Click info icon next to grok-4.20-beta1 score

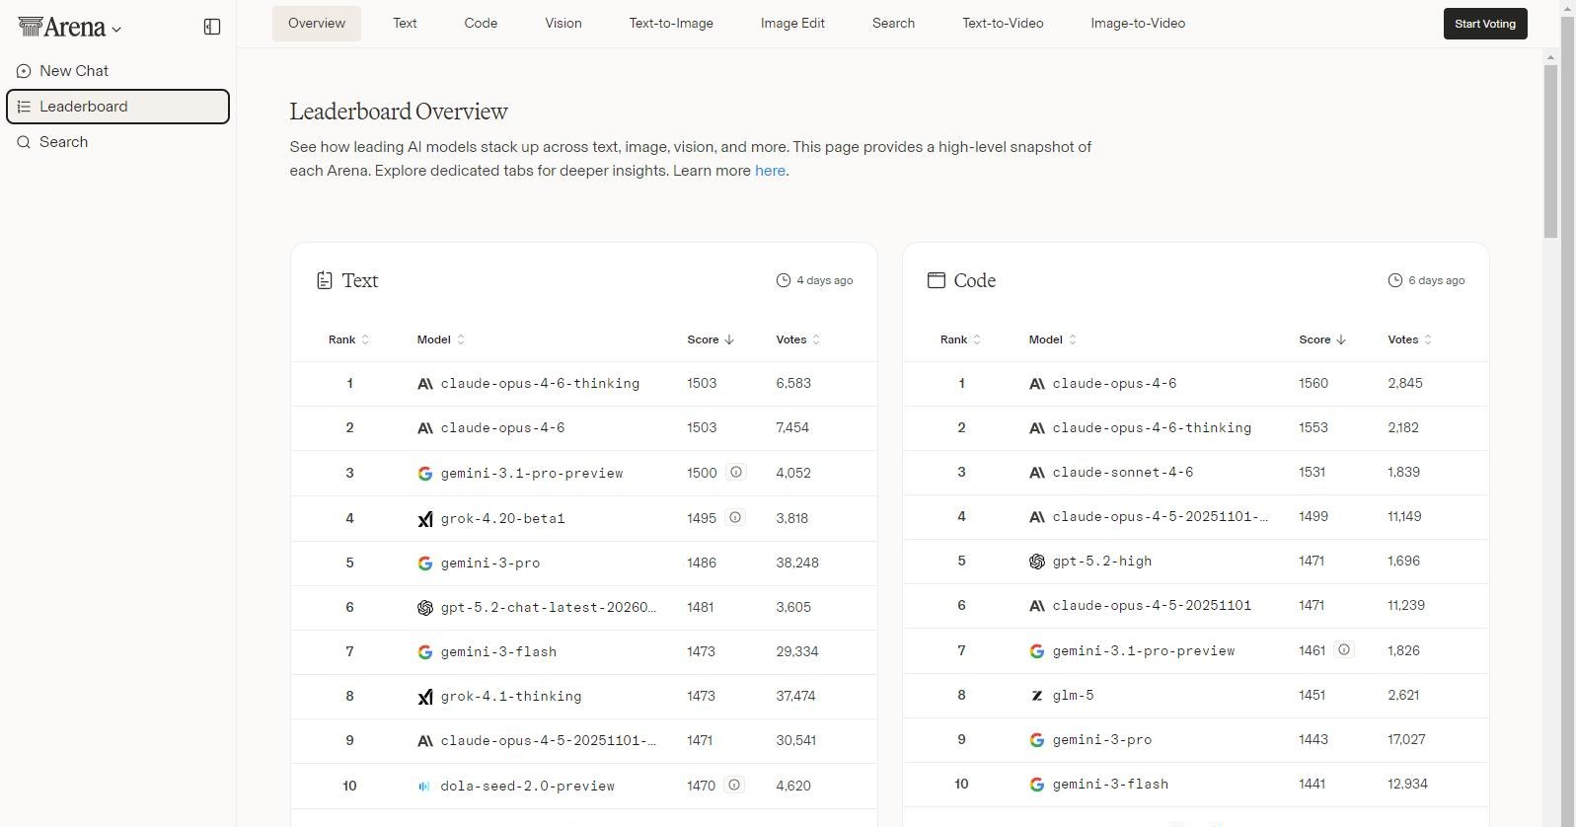[735, 518]
